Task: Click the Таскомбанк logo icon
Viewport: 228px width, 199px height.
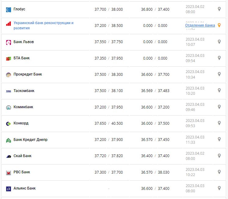Action: click(x=9, y=91)
